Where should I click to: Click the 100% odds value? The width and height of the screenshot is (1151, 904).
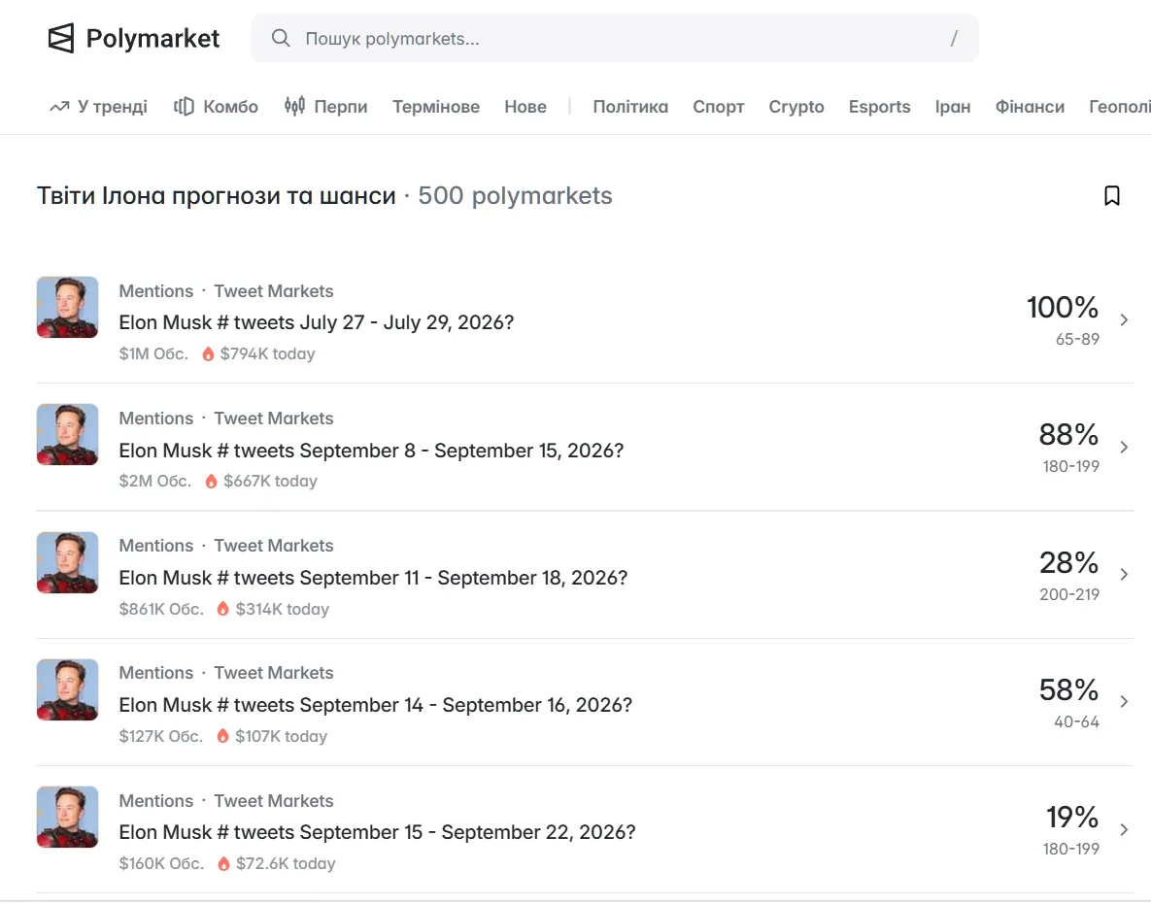click(x=1063, y=308)
